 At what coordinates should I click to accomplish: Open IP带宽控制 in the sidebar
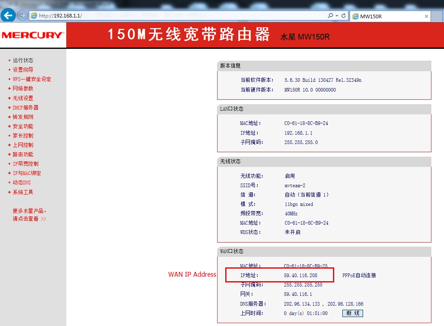point(26,164)
